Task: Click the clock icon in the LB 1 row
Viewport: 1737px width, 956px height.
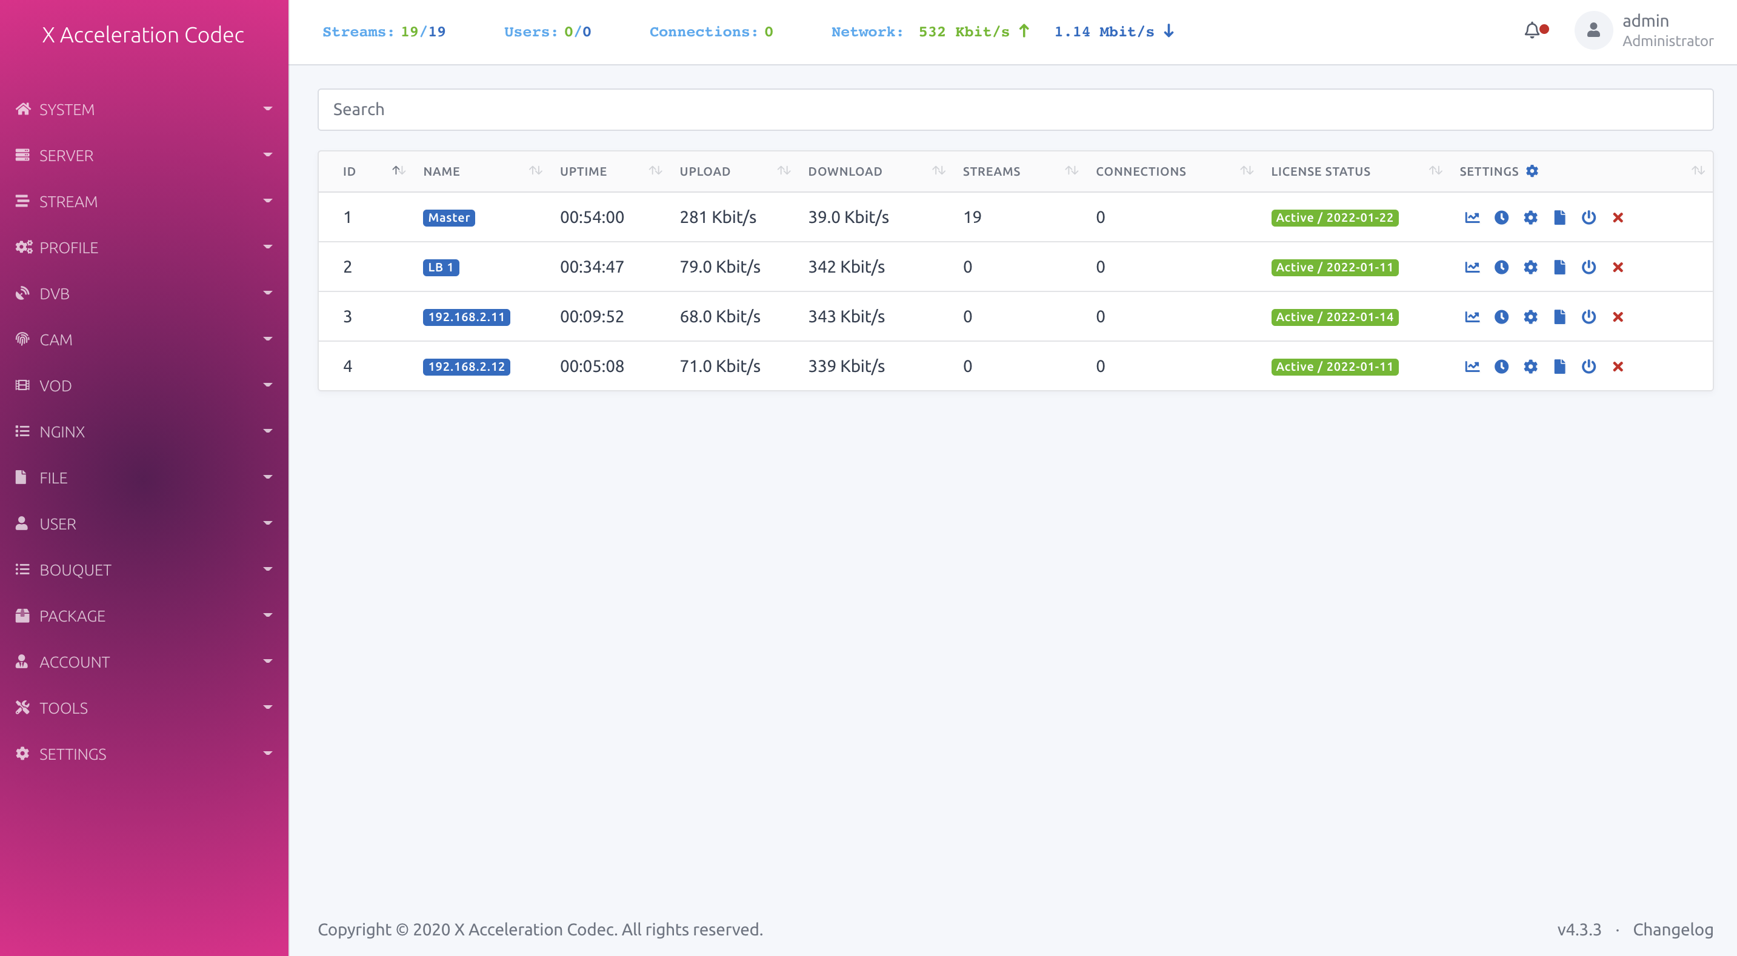Action: click(1501, 267)
